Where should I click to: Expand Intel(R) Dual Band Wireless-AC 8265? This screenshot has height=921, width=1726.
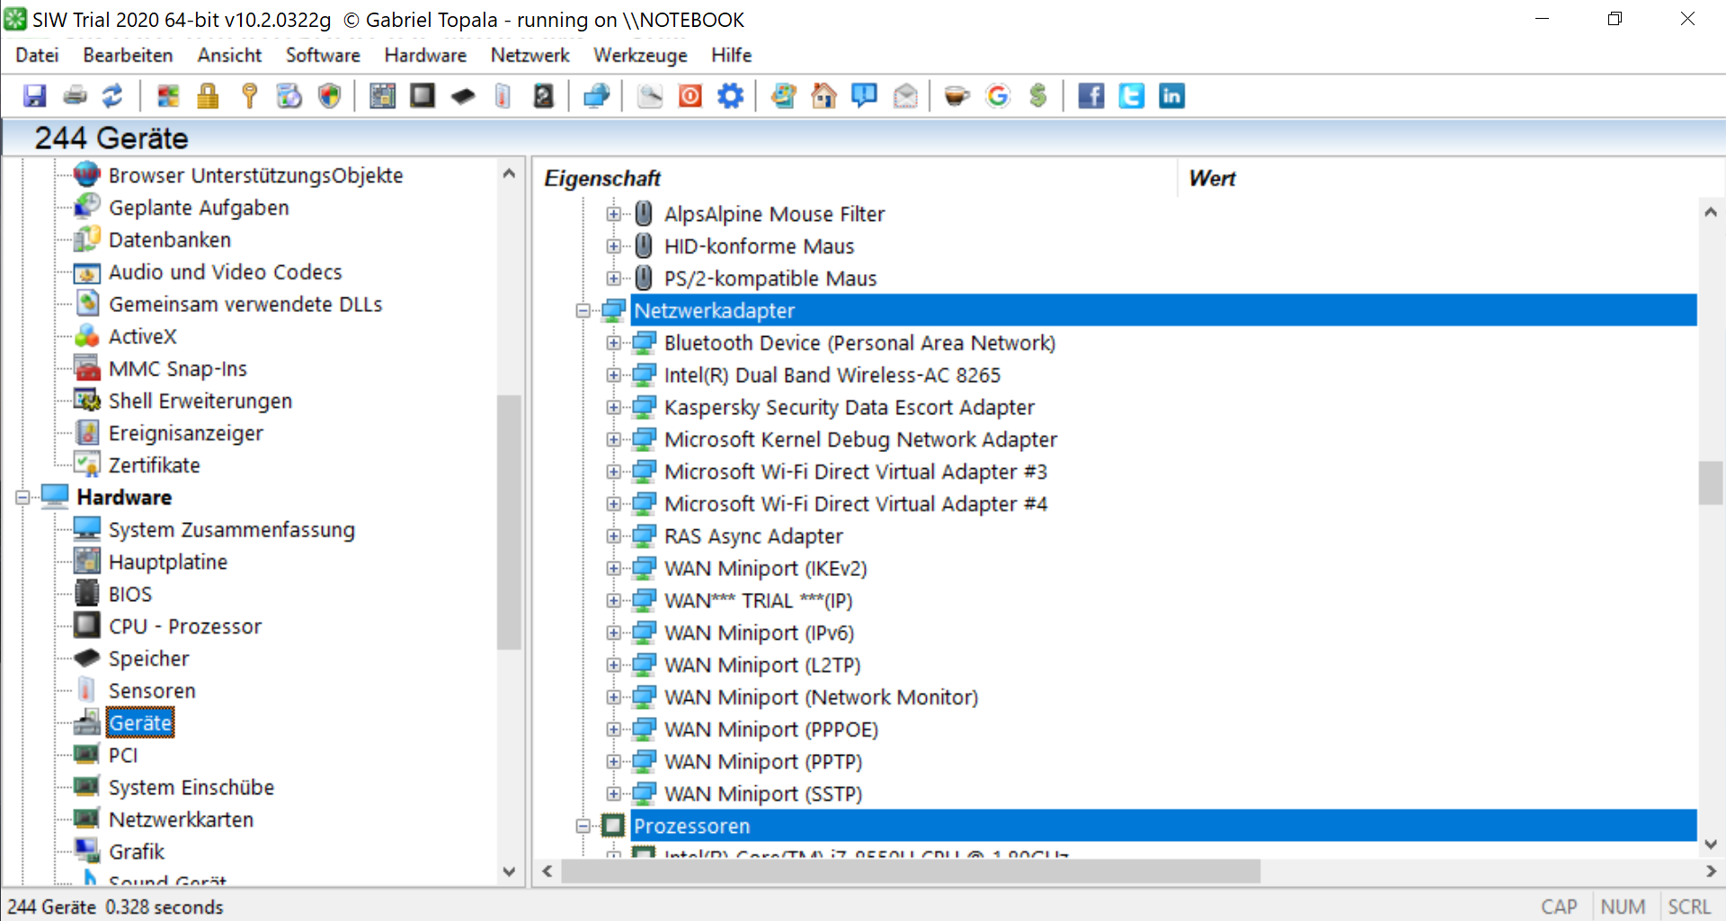[613, 376]
